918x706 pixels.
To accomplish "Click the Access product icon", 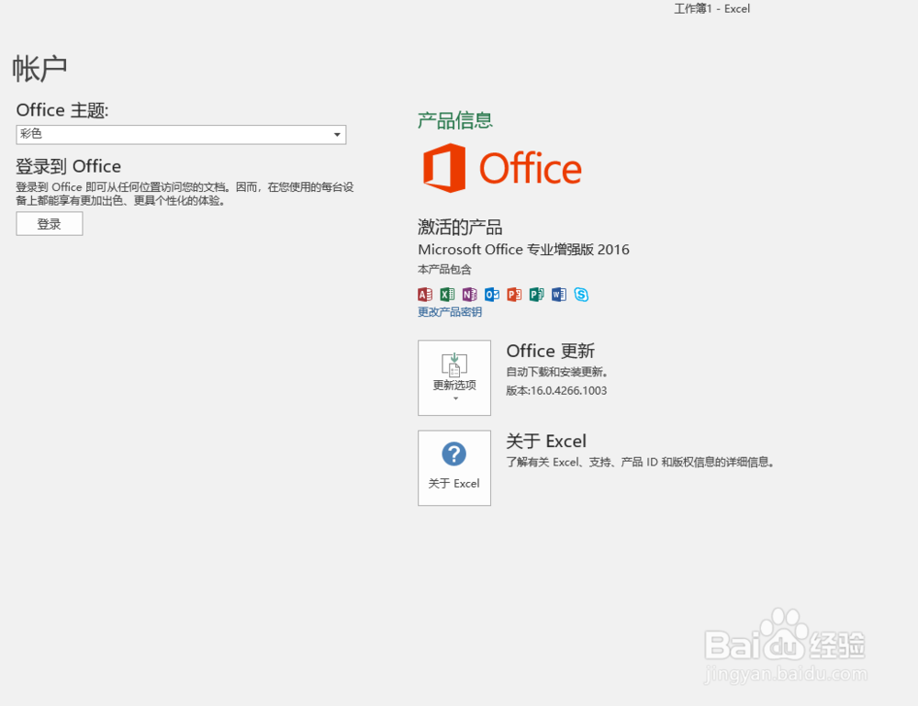I will [425, 295].
